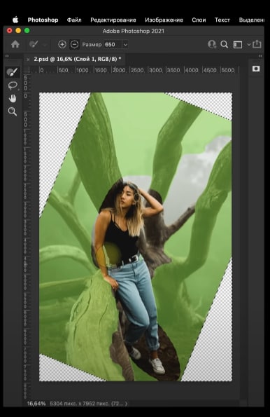The image size is (270, 417).
Task: Select Add to selection plus mode
Action: coord(62,44)
